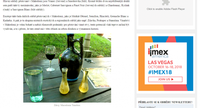Open the wine jug photo
The width and height of the screenshot is (200, 108).
[67, 68]
